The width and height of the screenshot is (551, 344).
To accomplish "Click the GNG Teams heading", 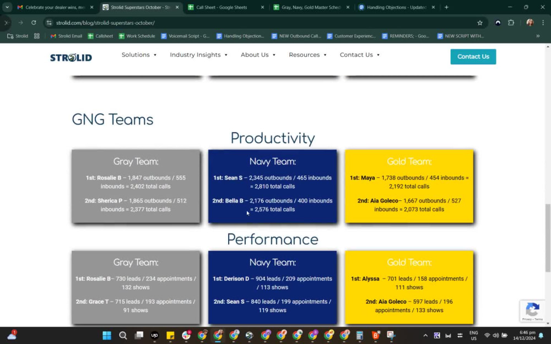I will (x=112, y=119).
